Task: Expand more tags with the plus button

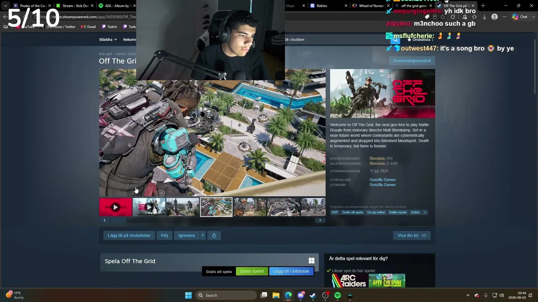Action: (425, 212)
